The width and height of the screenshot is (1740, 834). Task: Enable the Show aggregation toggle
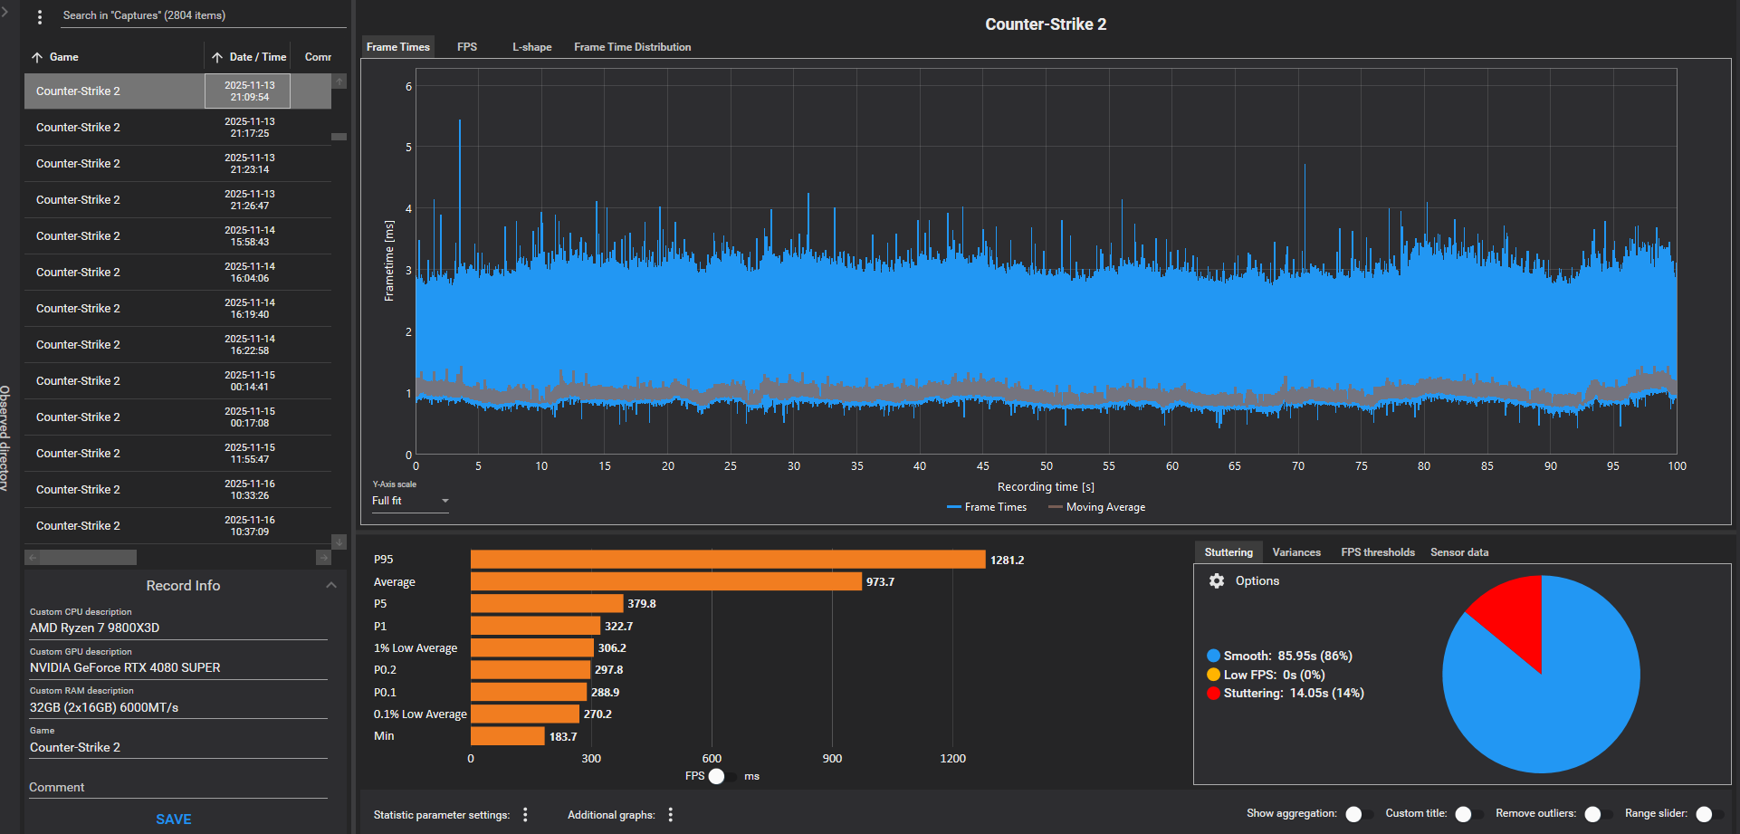tap(1358, 814)
